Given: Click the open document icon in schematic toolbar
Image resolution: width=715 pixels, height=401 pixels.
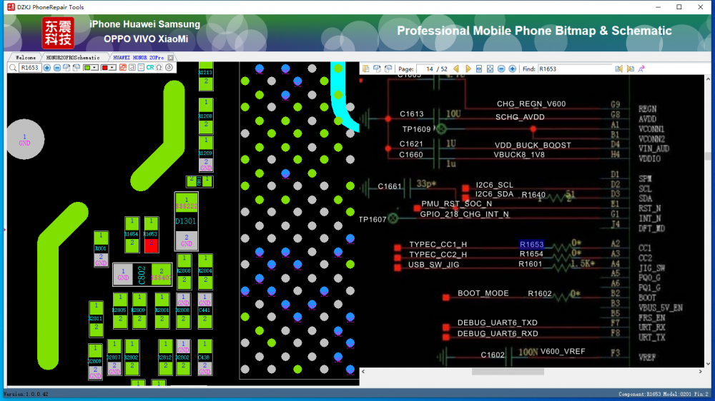Looking at the screenshot, I should click(x=365, y=68).
